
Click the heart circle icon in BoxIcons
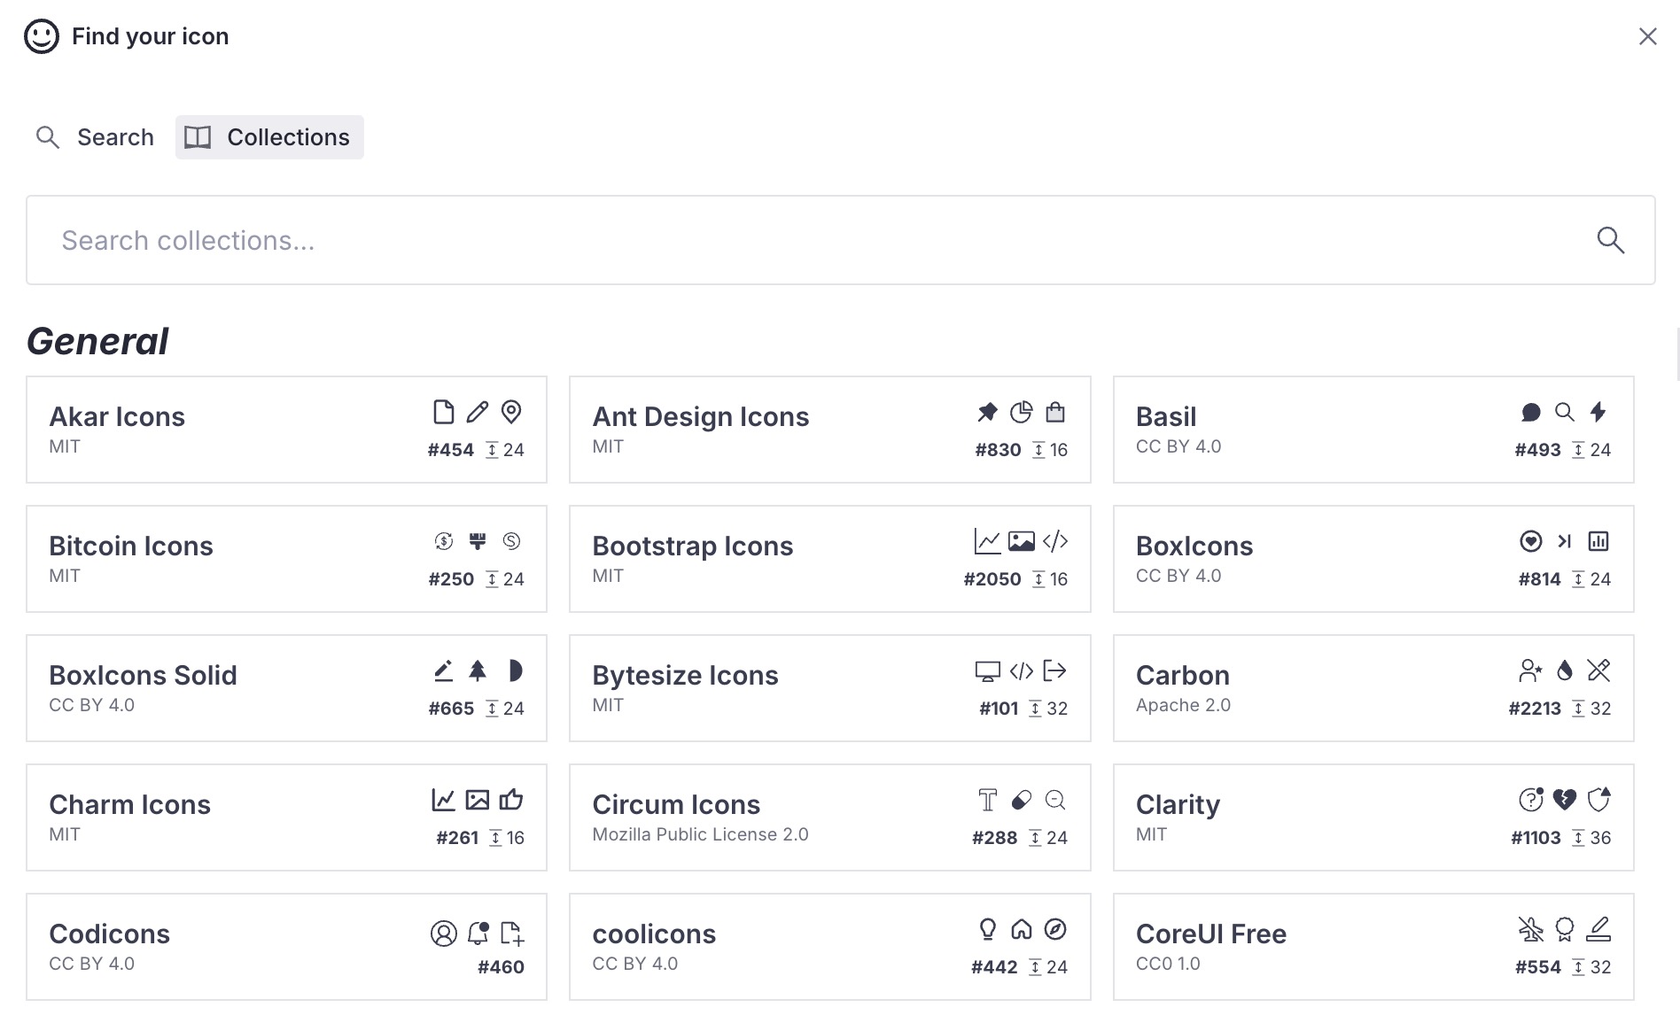(1531, 541)
